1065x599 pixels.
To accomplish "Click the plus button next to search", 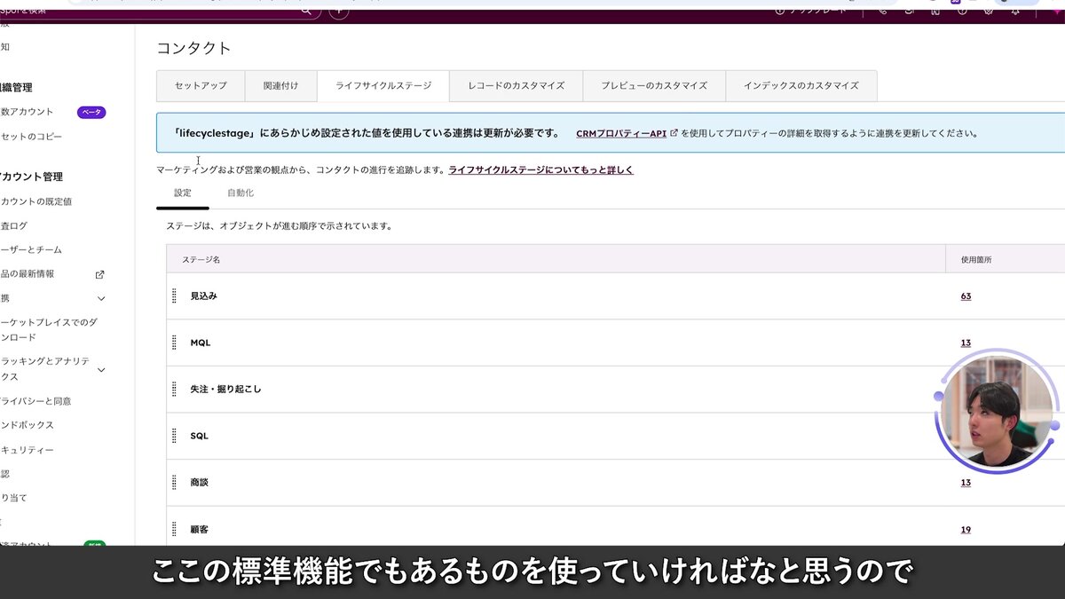I will pyautogui.click(x=338, y=12).
